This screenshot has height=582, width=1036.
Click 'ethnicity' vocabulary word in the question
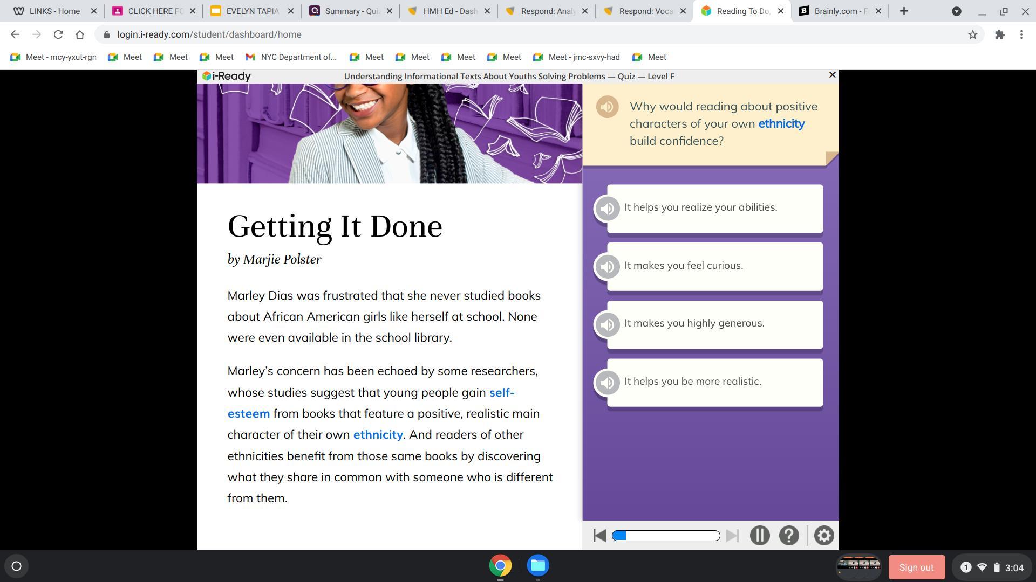pyautogui.click(x=781, y=124)
